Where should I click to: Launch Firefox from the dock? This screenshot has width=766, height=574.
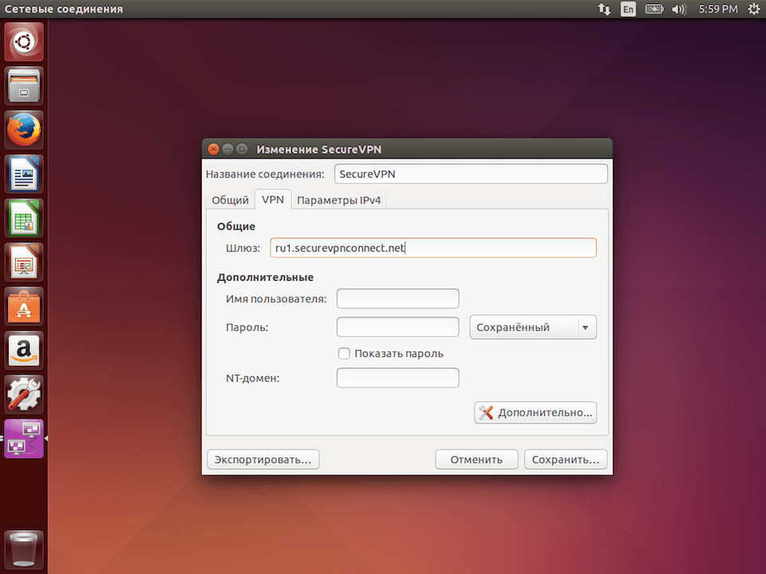(23, 129)
